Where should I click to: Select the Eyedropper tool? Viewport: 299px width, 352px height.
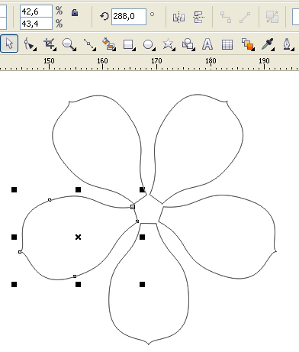coord(268,44)
